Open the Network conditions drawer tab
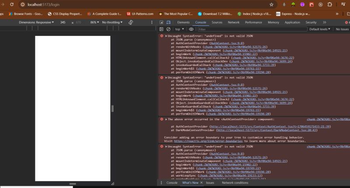Screen dimensions: 350x188 pos(235,183)
